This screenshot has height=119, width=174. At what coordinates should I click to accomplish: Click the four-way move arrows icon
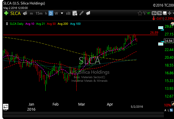(x=170, y=13)
